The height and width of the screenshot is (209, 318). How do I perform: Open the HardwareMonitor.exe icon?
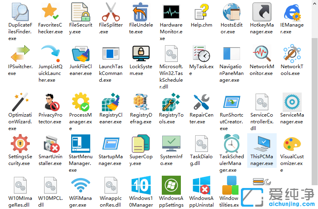[x=171, y=12]
